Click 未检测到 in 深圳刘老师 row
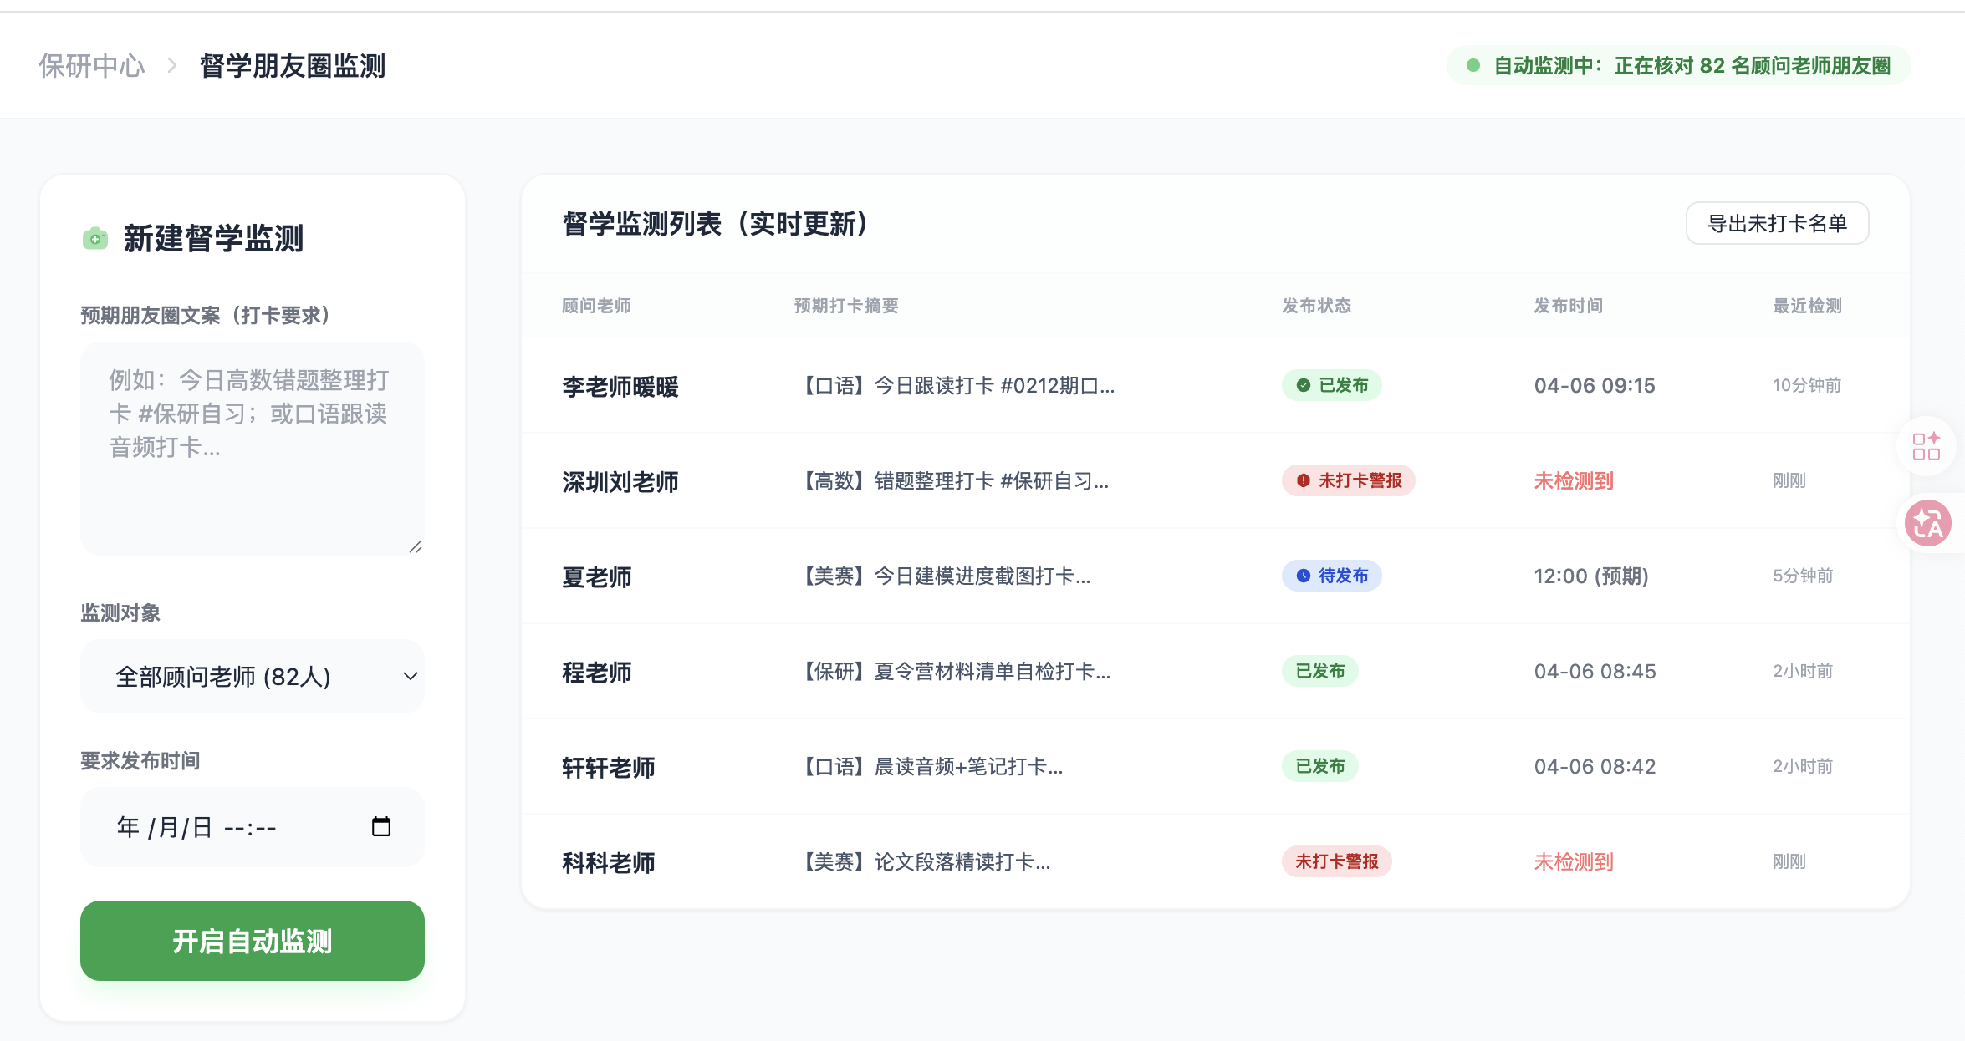This screenshot has width=1965, height=1041. pyautogui.click(x=1574, y=480)
